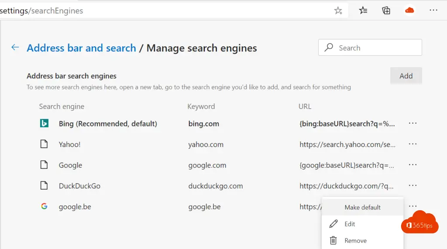447x249 pixels.
Task: Click the {google:baseURL}search URL cell
Action: tap(347, 165)
